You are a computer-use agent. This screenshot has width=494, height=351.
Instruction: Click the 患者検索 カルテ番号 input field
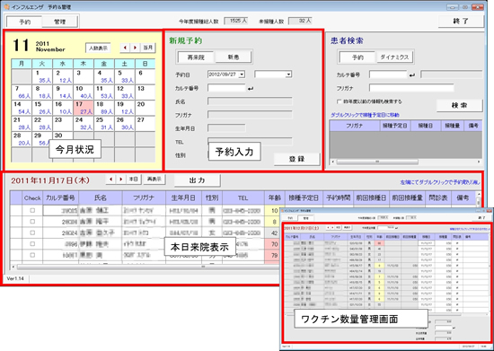(388, 75)
